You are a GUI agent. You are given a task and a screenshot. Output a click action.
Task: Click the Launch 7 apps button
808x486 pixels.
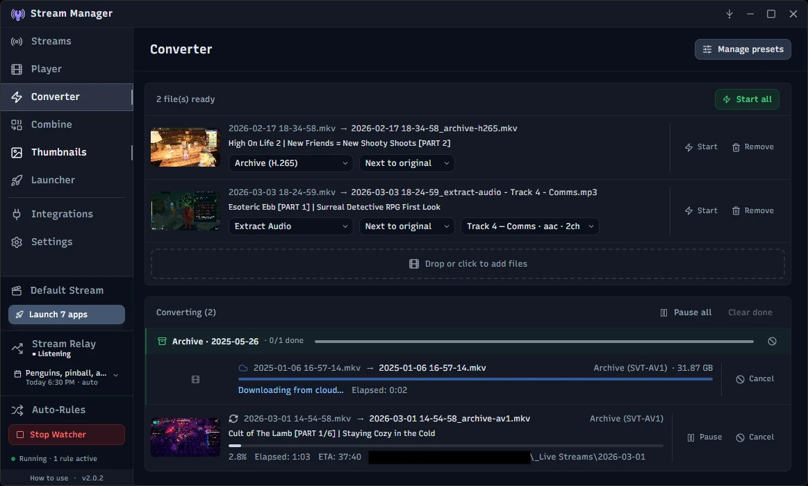pyautogui.click(x=67, y=315)
